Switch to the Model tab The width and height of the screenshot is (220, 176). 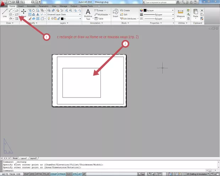click(15, 158)
